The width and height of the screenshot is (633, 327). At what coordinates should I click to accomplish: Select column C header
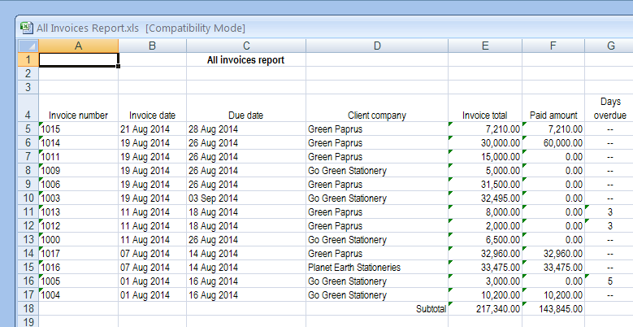tap(246, 46)
